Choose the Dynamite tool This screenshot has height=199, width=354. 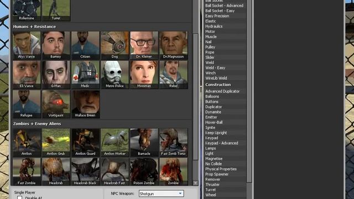(213, 112)
